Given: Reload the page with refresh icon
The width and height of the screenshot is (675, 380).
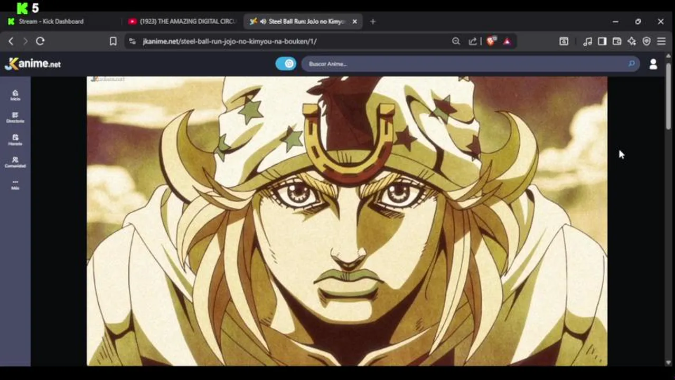Looking at the screenshot, I should tap(40, 41).
